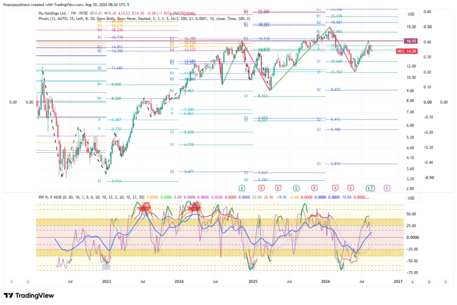Click the P pivot level 6.387
This screenshot has height=305, width=457.
(x=116, y=119)
